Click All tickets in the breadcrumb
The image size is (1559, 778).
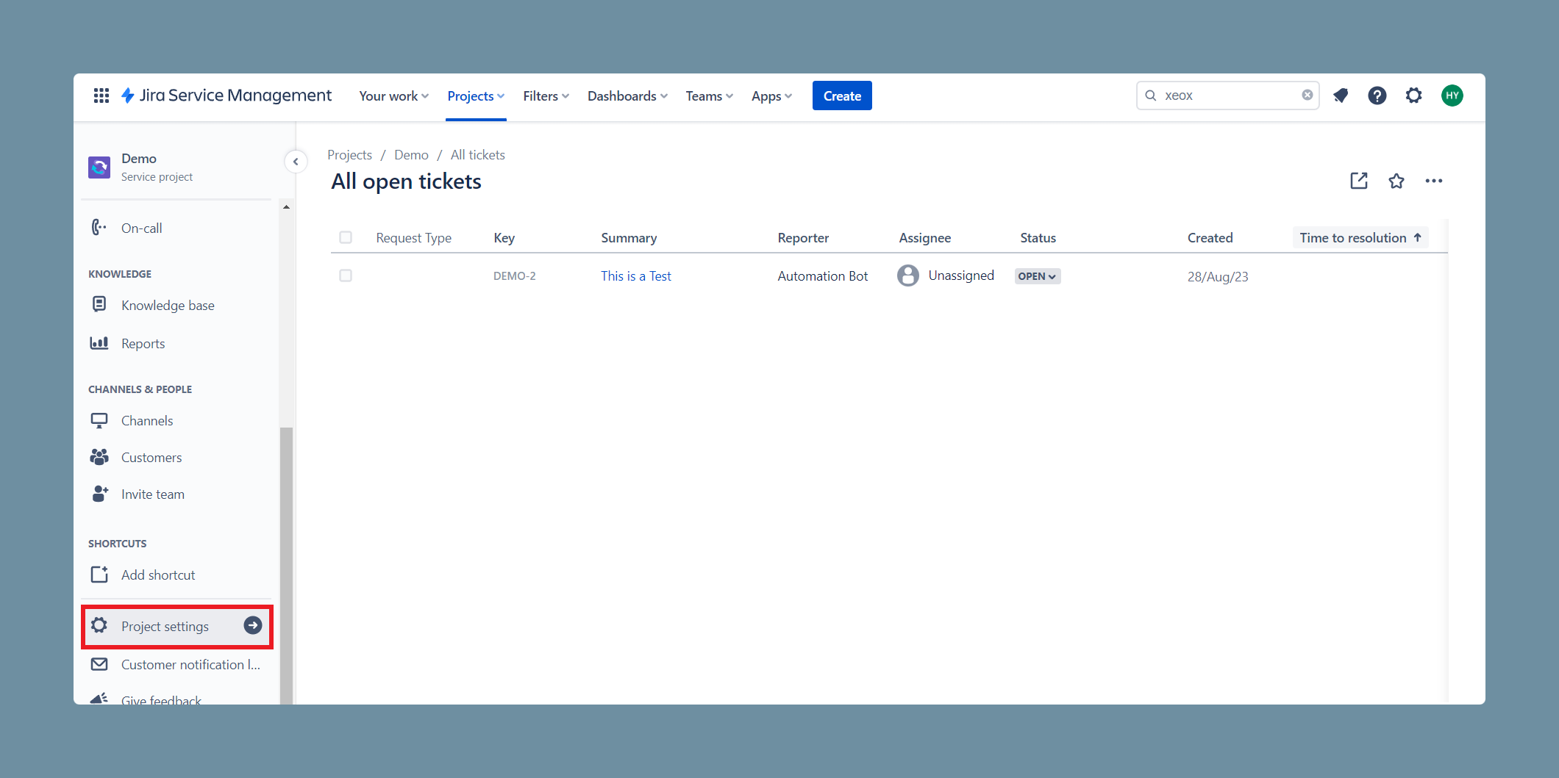point(478,155)
